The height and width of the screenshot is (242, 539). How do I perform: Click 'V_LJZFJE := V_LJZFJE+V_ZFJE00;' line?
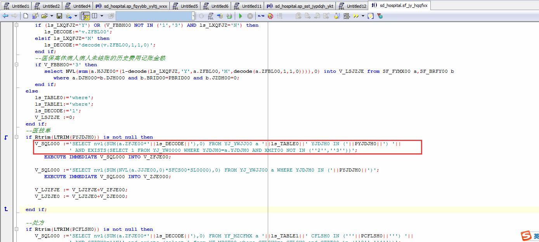click(x=81, y=190)
